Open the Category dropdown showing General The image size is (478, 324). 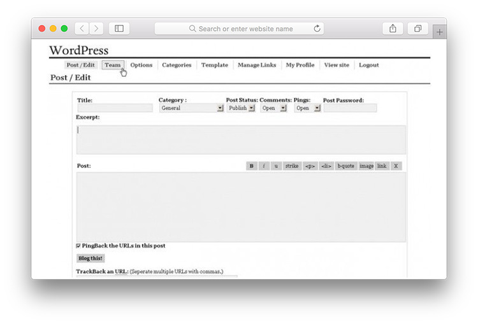point(191,108)
